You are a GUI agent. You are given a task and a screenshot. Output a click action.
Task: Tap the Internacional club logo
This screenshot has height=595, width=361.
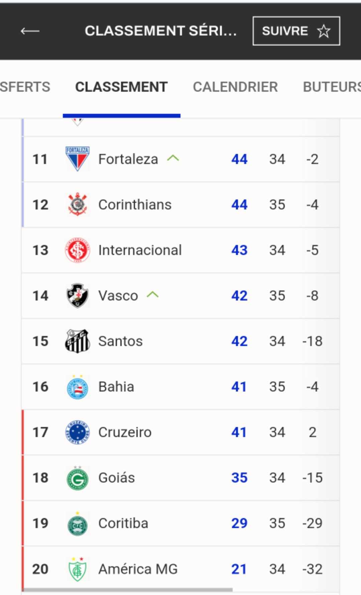click(77, 250)
